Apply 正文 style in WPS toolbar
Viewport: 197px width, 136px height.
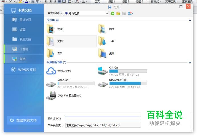pyautogui.click(x=97, y=1)
